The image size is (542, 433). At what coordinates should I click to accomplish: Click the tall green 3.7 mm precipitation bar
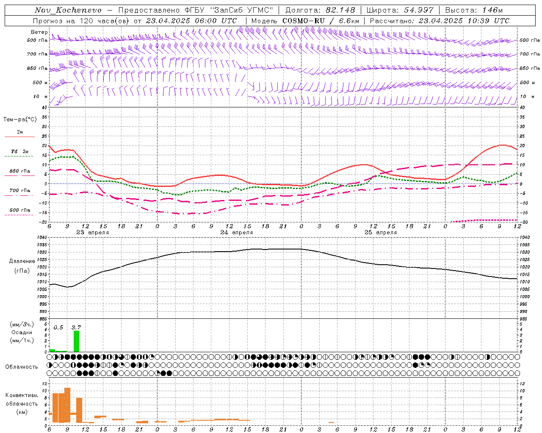click(x=76, y=341)
